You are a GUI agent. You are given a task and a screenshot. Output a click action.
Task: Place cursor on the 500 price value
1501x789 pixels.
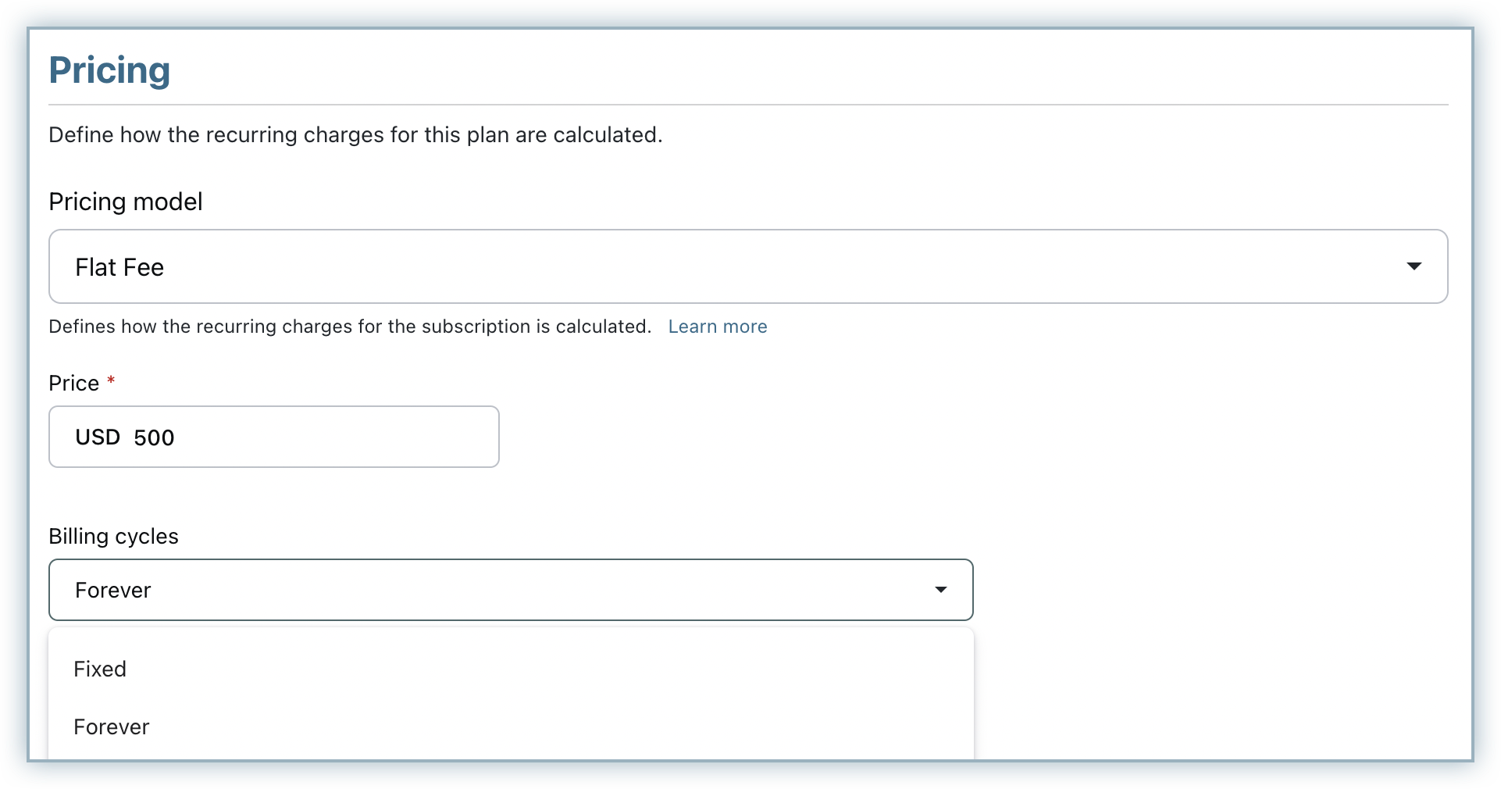click(x=154, y=437)
